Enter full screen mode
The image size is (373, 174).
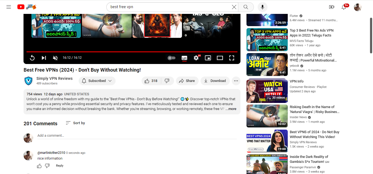pyautogui.click(x=232, y=58)
